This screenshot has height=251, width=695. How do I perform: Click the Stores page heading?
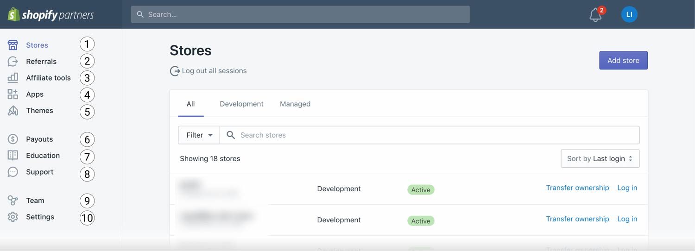(190, 50)
